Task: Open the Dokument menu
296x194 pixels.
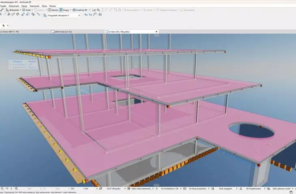Action: (x=14, y=6)
